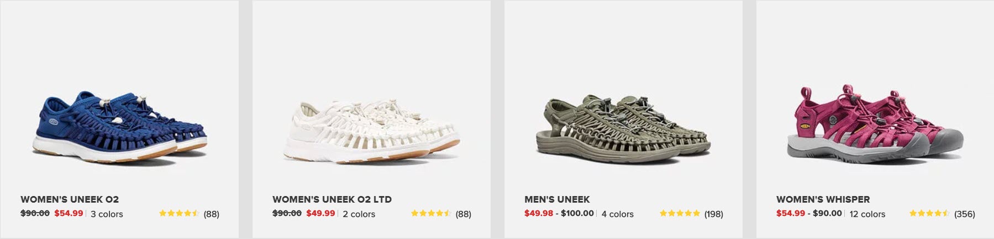Open the 198 reviews for Men's Uneek
The width and height of the screenshot is (994, 239).
click(713, 214)
